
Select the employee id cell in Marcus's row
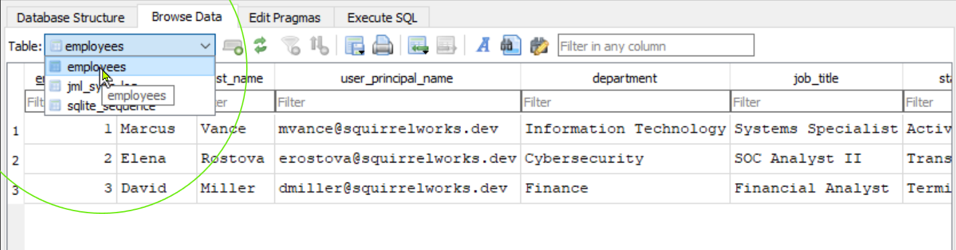pyautogui.click(x=71, y=129)
